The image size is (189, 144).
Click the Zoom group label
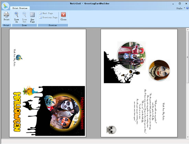click(x=24, y=25)
